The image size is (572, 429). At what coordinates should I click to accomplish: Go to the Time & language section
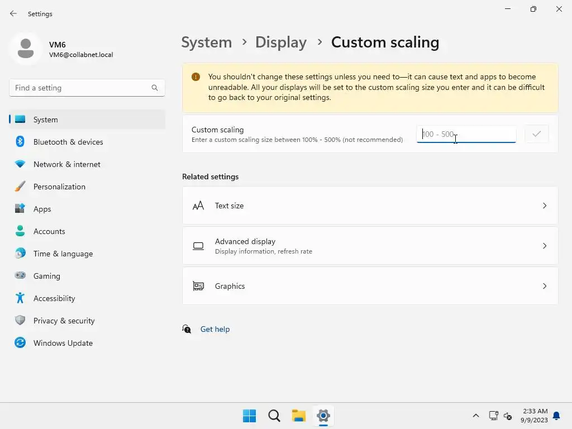tap(63, 254)
